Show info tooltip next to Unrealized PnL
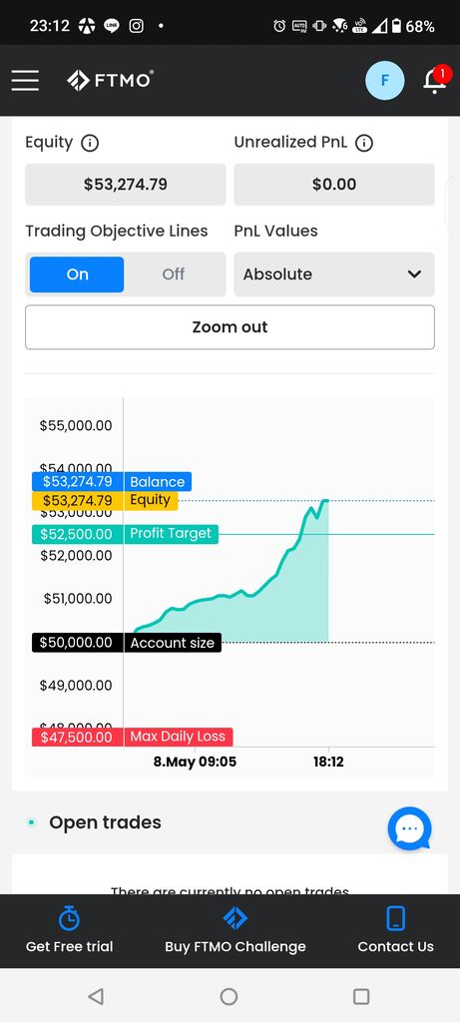460x1022 pixels. click(x=364, y=143)
